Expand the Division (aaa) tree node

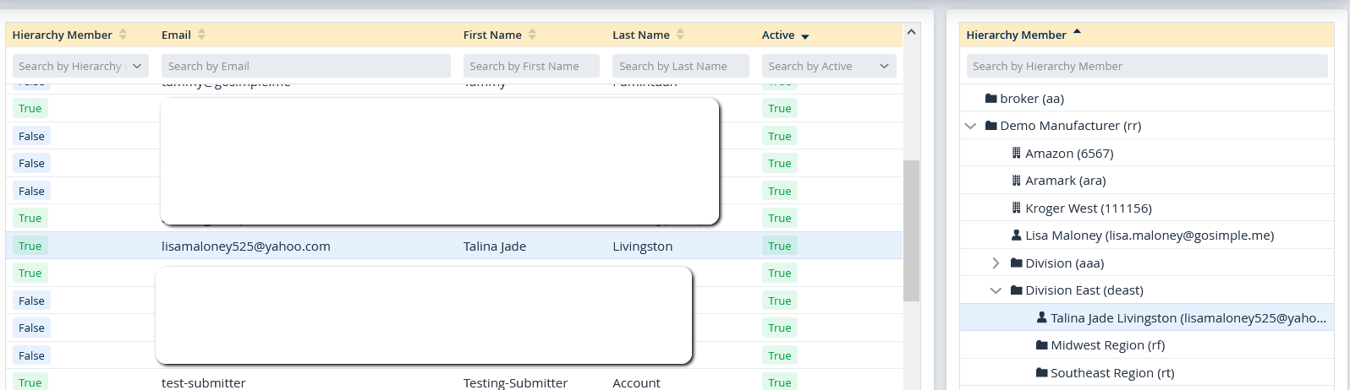coord(996,263)
